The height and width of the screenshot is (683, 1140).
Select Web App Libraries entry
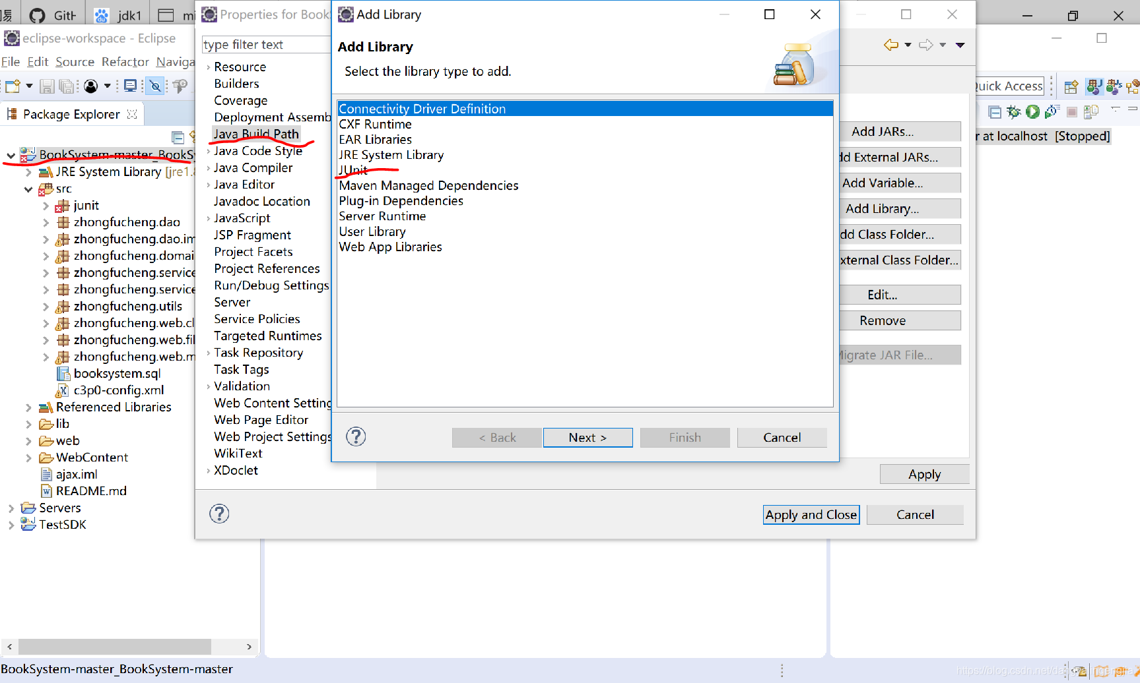pos(390,247)
